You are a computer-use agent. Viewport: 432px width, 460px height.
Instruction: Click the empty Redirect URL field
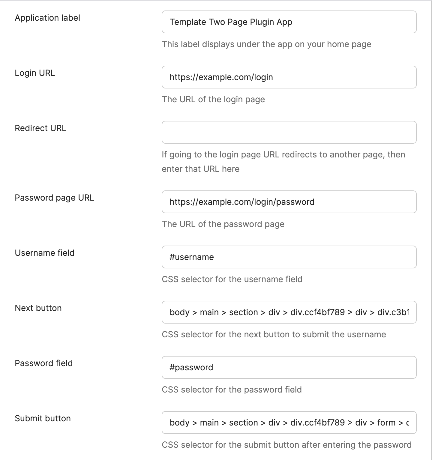tap(289, 132)
